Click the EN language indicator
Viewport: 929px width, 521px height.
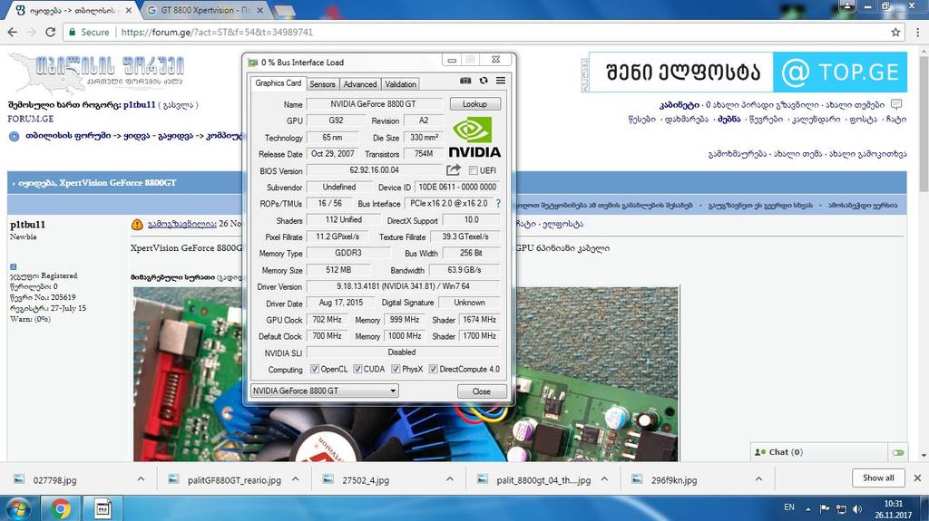[x=788, y=507]
